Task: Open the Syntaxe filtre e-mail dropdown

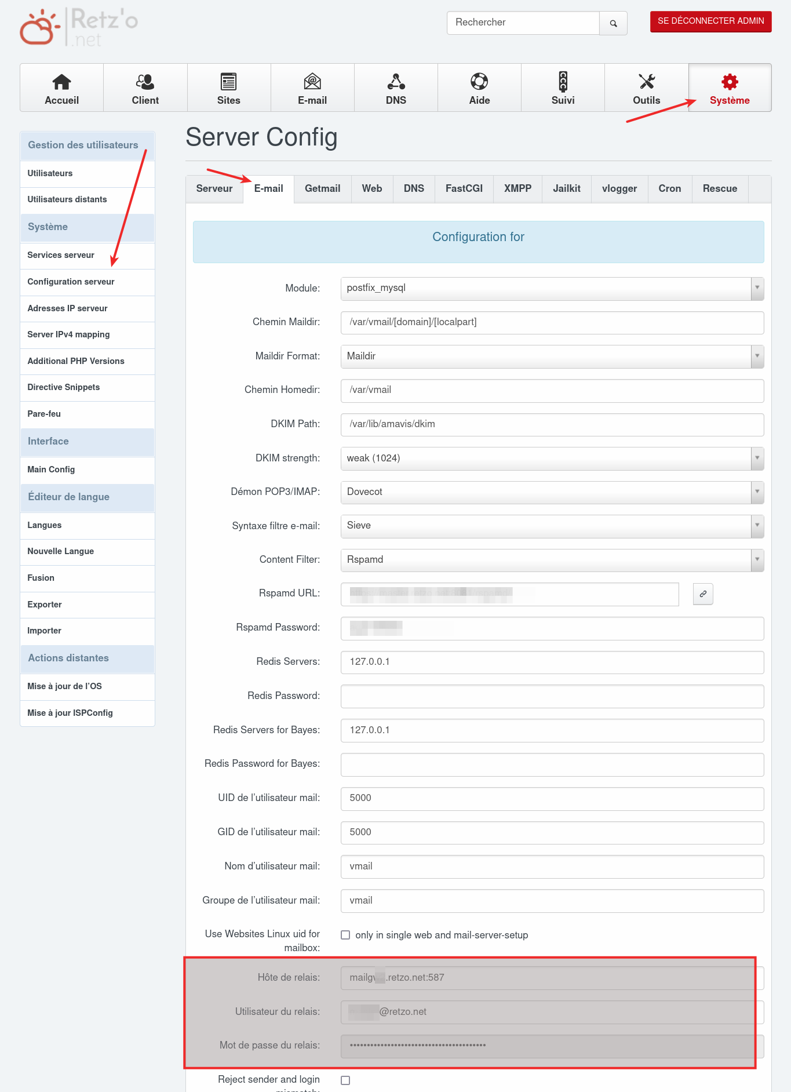Action: pos(552,526)
